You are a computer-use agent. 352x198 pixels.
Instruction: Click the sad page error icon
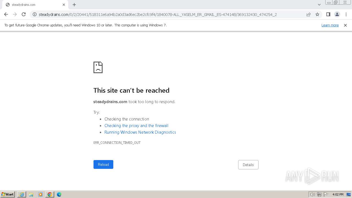coord(98,67)
